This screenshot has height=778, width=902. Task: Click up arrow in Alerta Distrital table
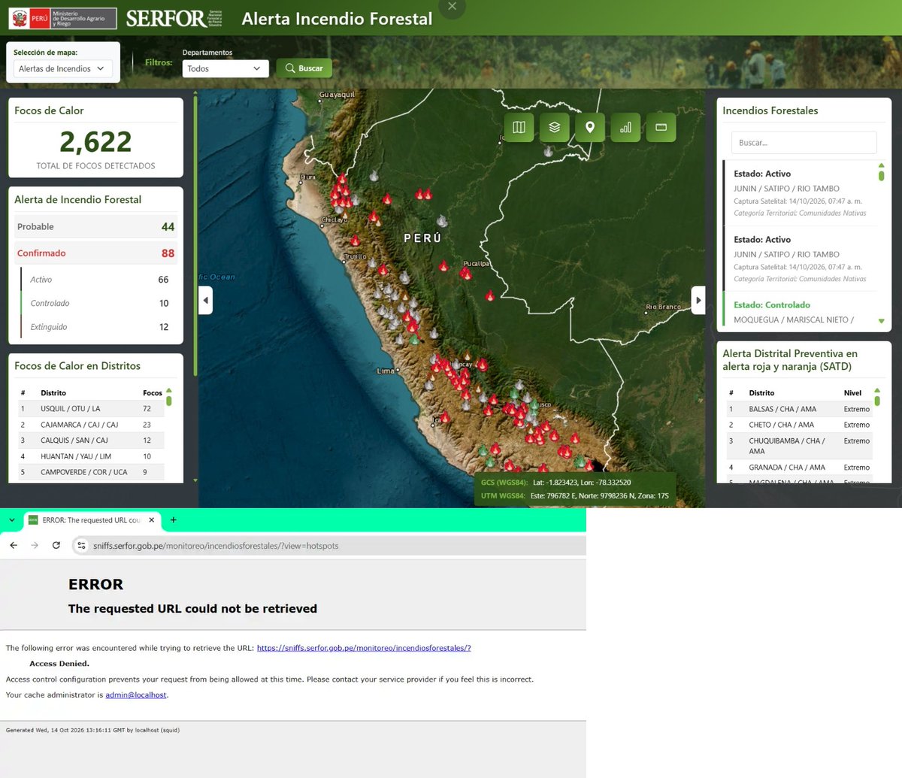877,392
